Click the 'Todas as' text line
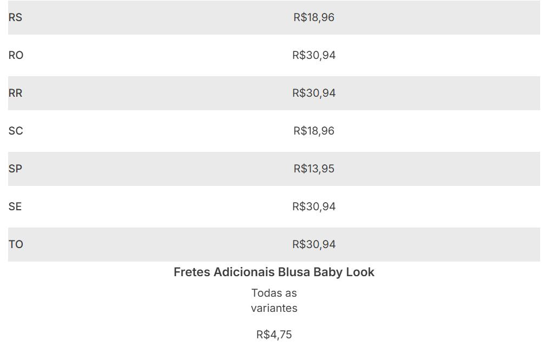545x354 pixels. (x=274, y=293)
